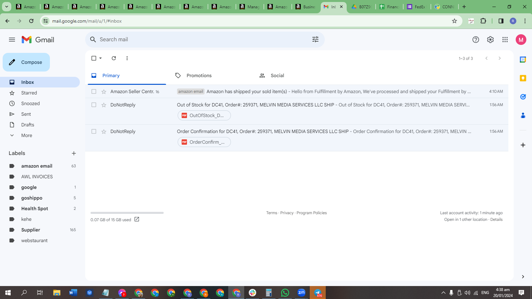Viewport: 532px width, 299px height.
Task: Click the storage usage progress bar
Action: (x=127, y=213)
